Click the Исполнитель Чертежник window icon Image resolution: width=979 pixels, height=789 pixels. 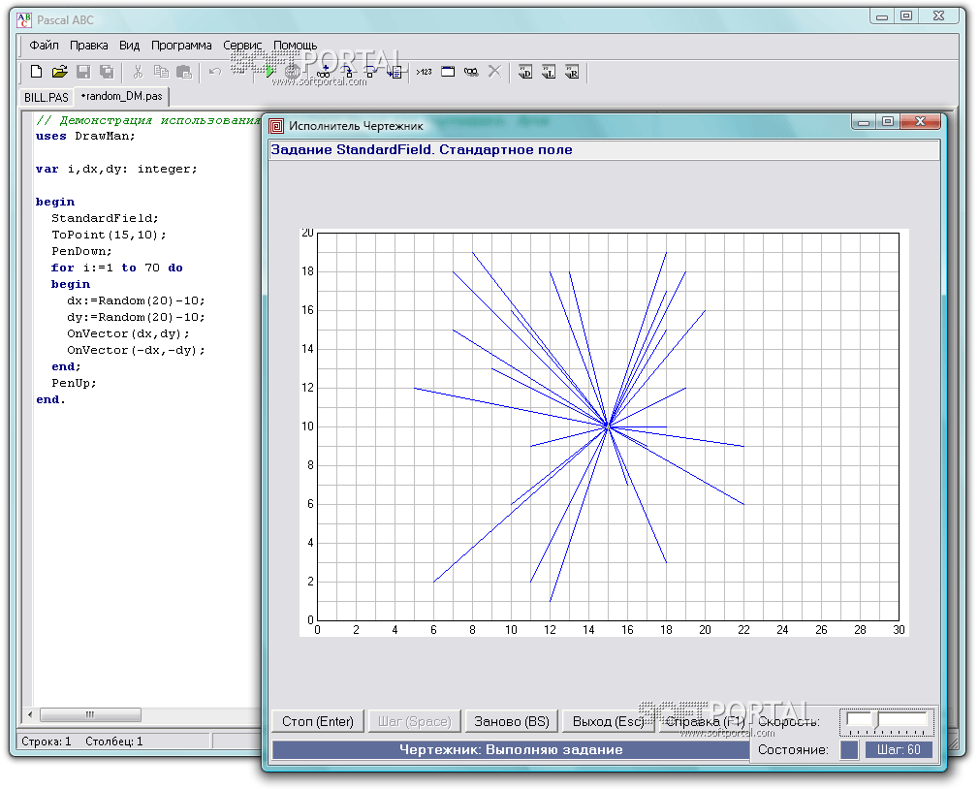(x=276, y=126)
